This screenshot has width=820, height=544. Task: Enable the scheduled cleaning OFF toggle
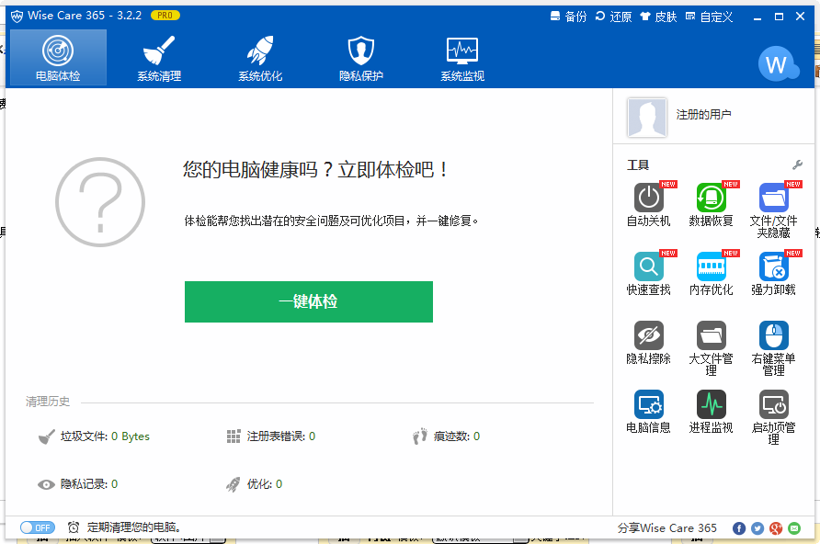click(x=37, y=527)
